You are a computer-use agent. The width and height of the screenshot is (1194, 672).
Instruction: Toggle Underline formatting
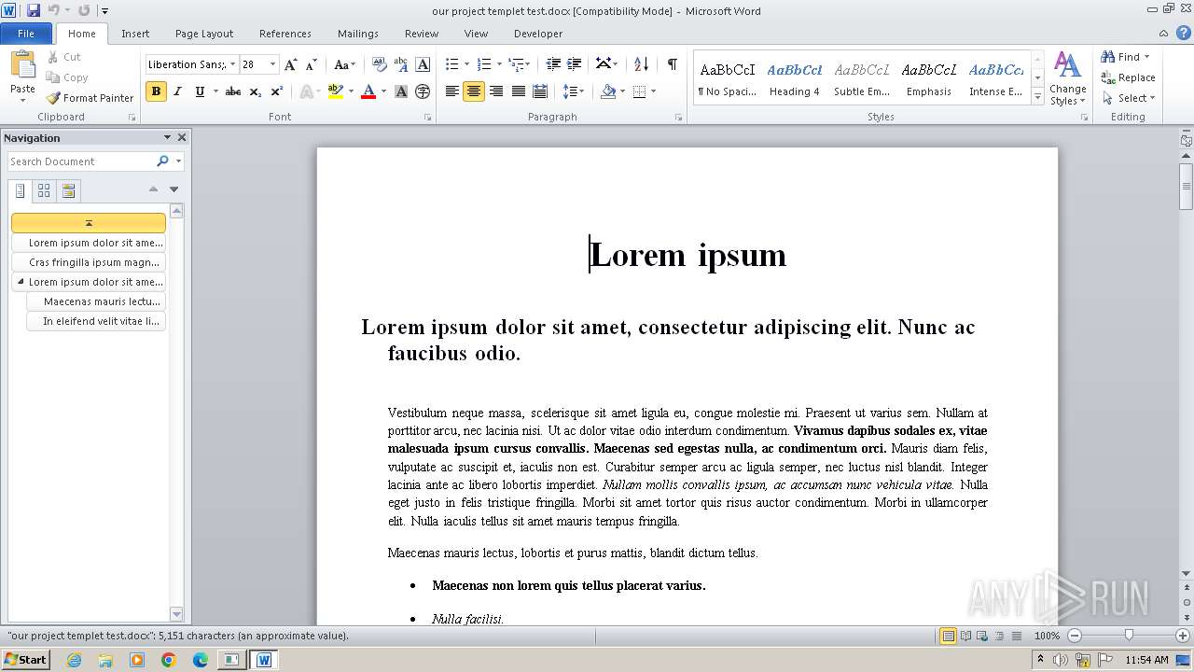[199, 91]
